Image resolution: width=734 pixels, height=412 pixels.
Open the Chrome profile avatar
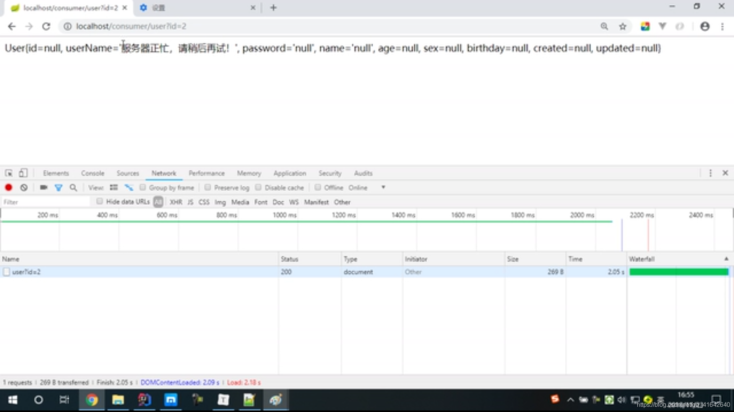click(x=705, y=26)
